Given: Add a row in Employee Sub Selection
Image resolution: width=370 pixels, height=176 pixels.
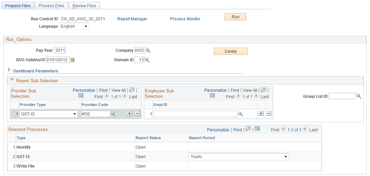Looking at the screenshot, I should [x=261, y=114].
